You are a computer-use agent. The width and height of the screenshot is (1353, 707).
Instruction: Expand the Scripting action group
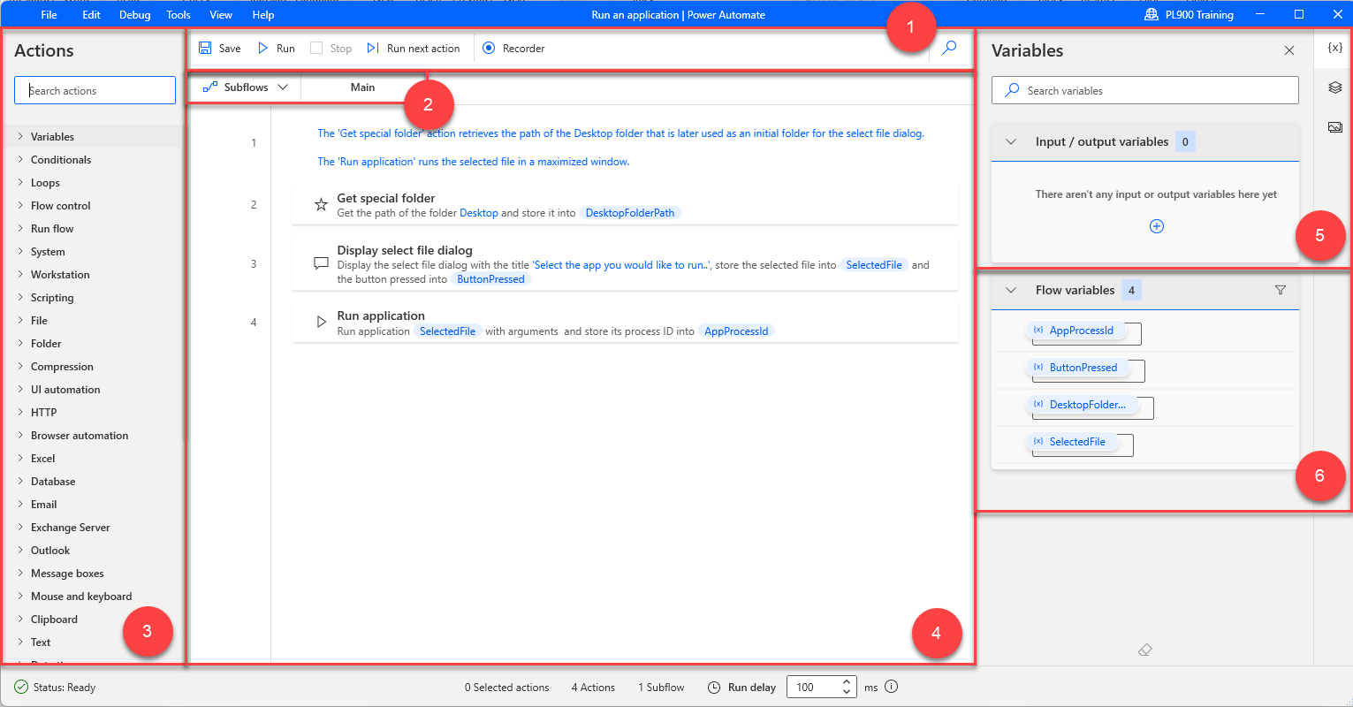click(x=20, y=297)
